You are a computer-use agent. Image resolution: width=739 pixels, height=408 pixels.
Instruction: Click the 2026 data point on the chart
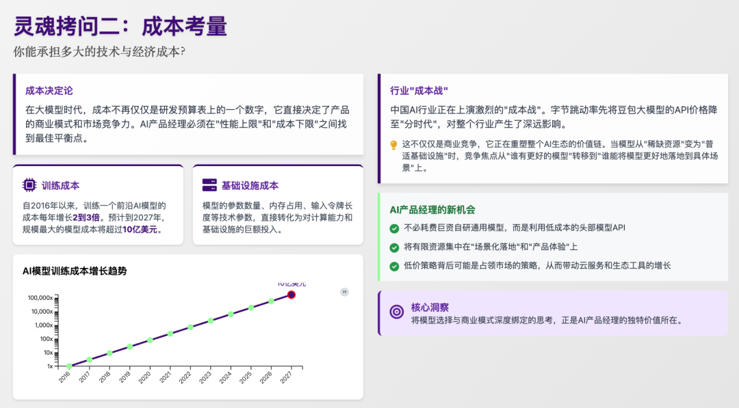(x=272, y=301)
